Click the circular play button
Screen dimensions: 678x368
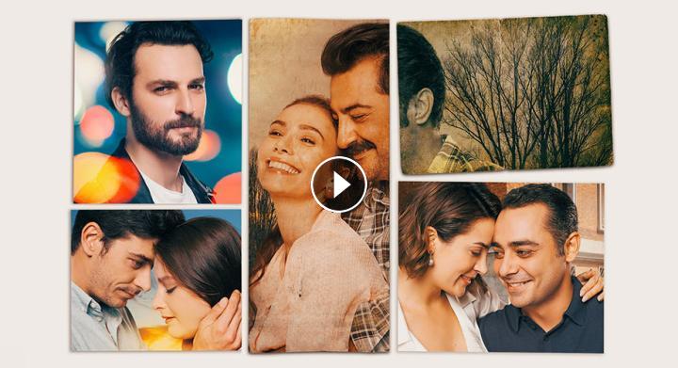(x=339, y=184)
